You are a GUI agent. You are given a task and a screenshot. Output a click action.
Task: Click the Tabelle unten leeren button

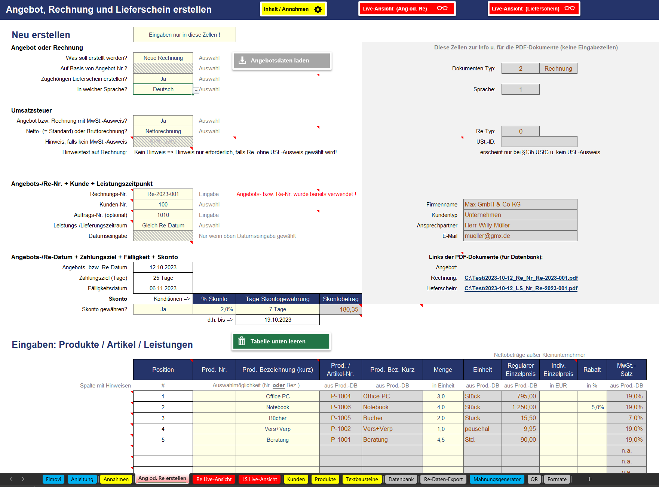281,341
